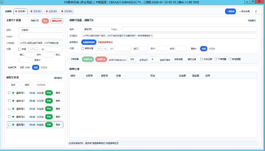This screenshot has width=265, height=151.
Task: Click the 比赛 column header in 跟单记录
Action: (x=118, y=76)
